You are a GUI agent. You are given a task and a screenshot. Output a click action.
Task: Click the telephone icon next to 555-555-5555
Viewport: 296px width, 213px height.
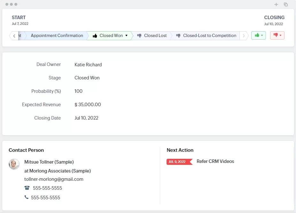(27, 188)
